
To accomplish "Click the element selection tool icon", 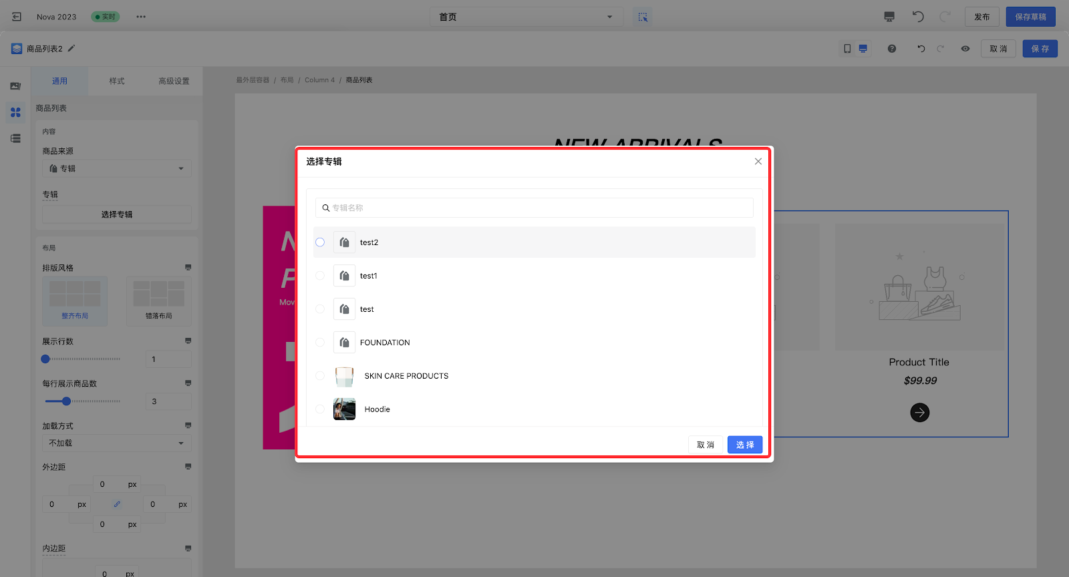I will click(x=643, y=17).
